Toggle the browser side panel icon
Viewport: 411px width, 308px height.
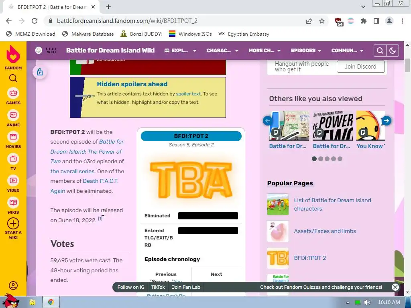pyautogui.click(x=376, y=21)
